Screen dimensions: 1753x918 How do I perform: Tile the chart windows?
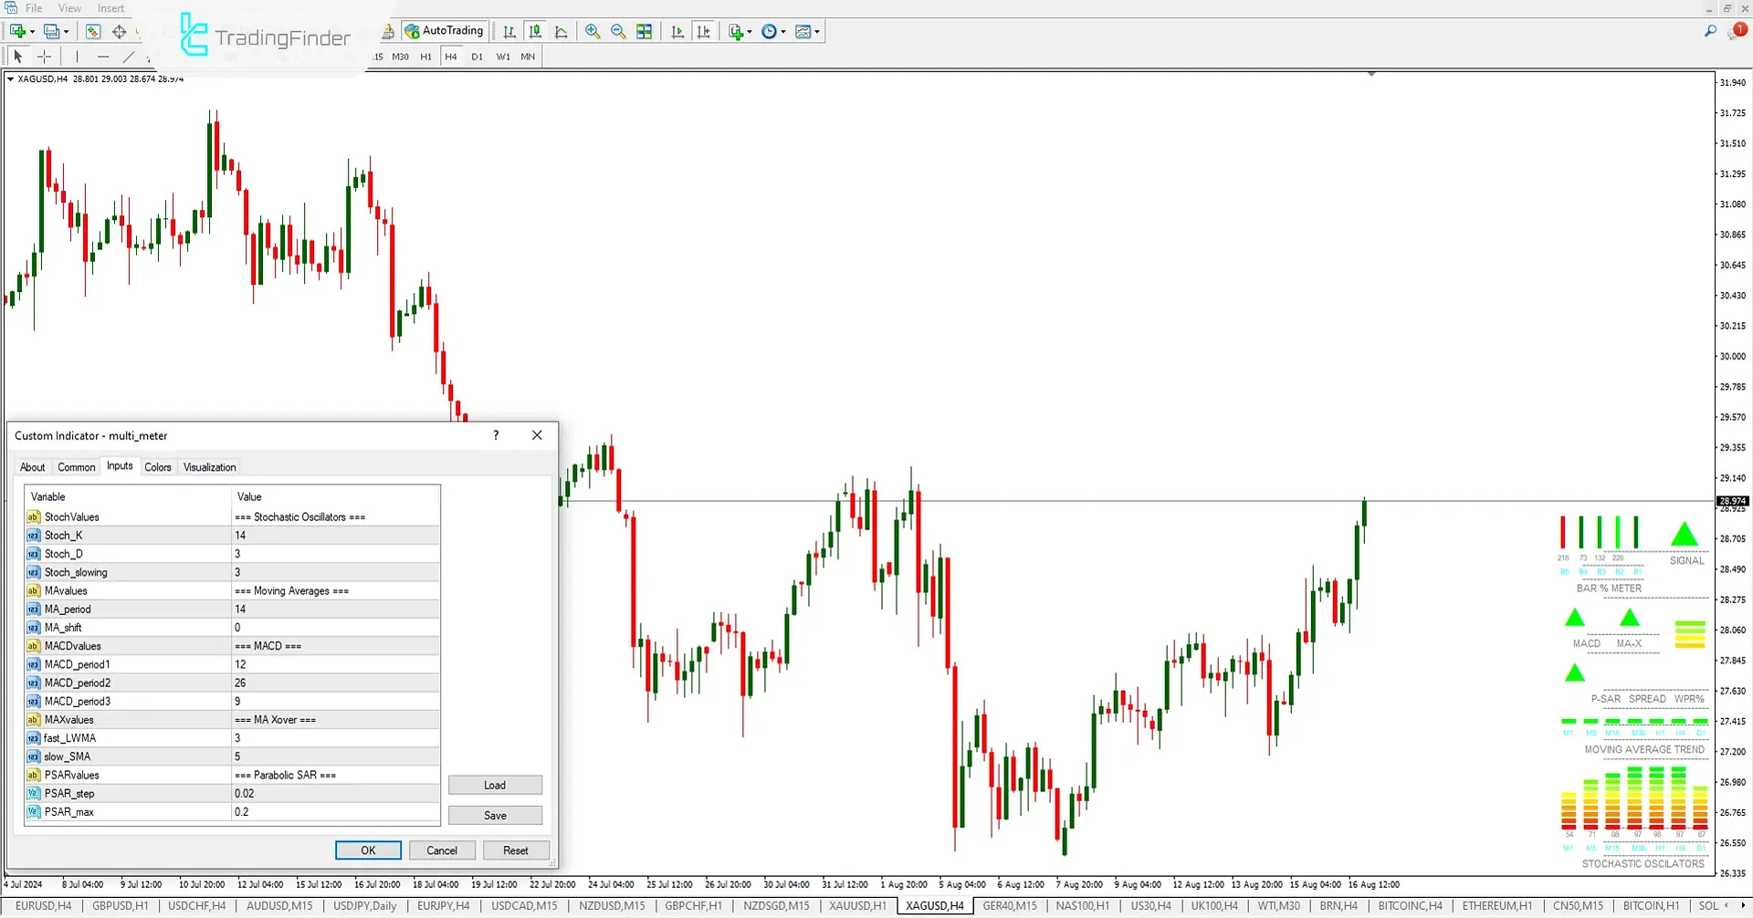click(x=645, y=30)
